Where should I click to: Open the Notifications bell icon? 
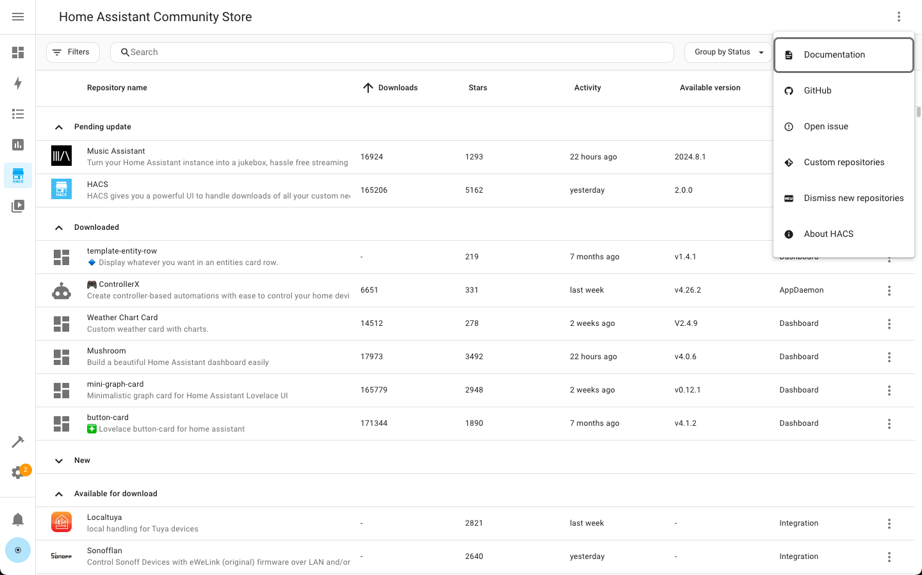click(x=18, y=519)
